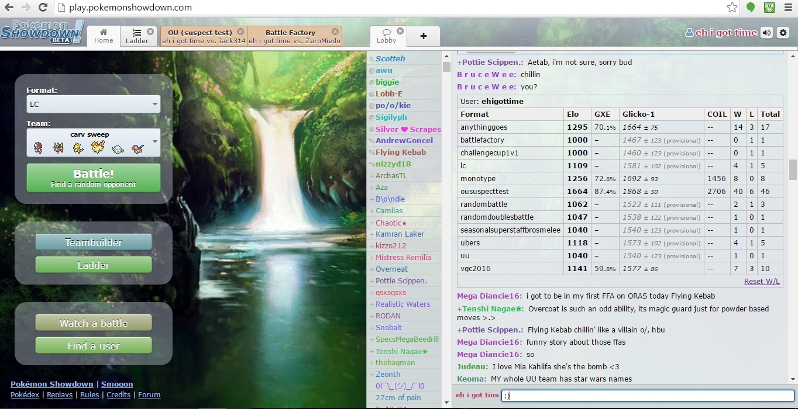Click the chat message input box

pos(647,396)
